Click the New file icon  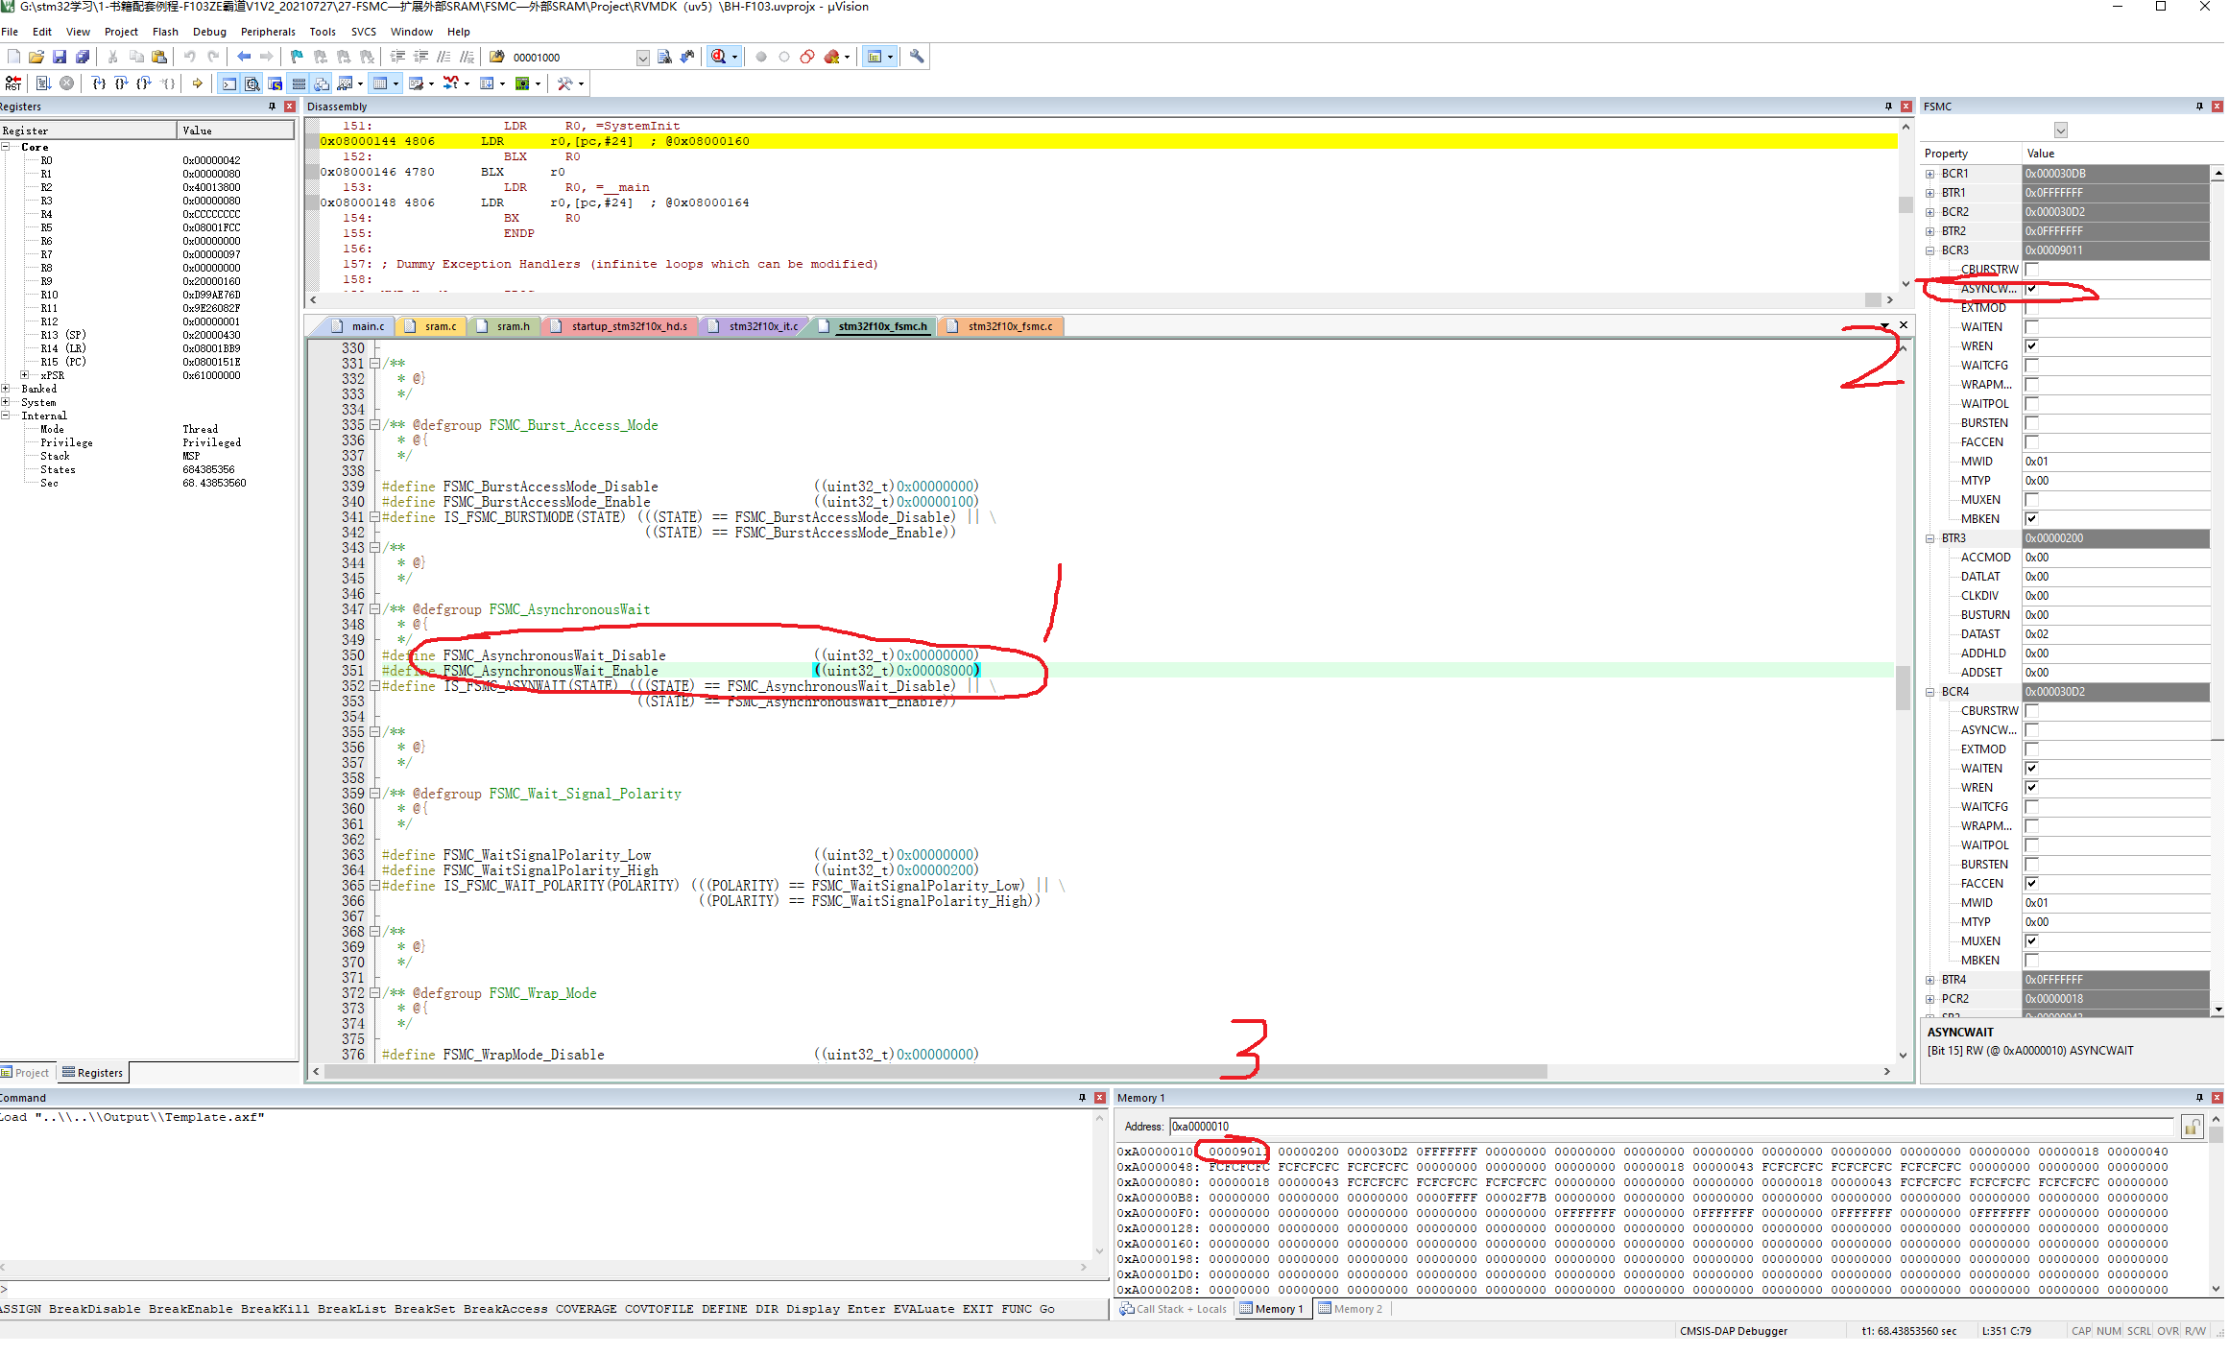coord(13,57)
